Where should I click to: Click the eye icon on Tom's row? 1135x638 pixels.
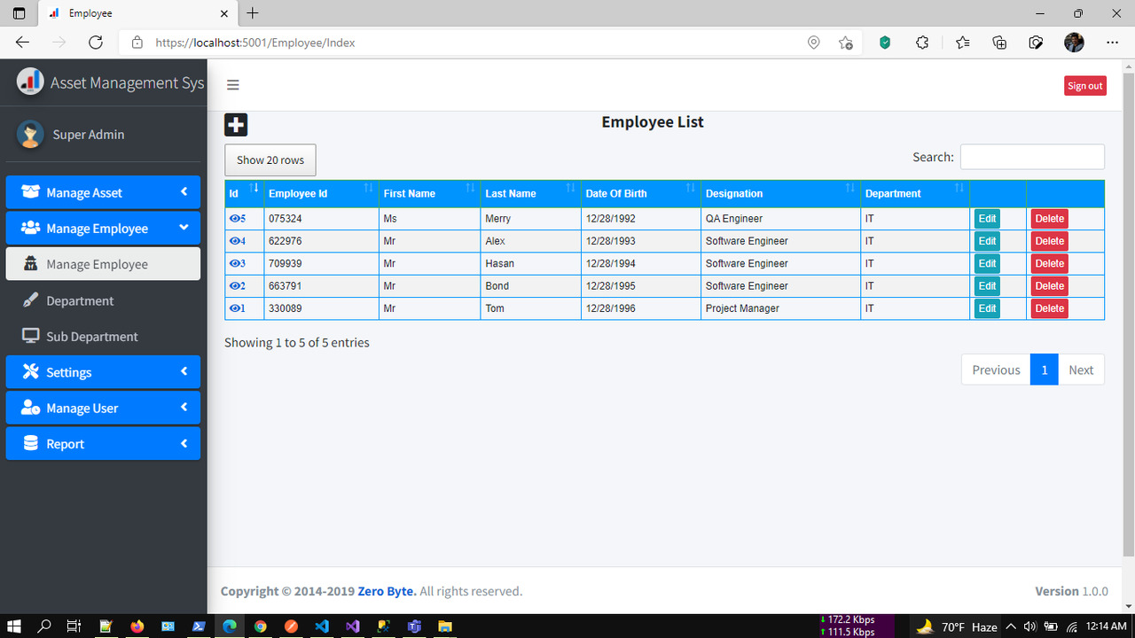234,307
